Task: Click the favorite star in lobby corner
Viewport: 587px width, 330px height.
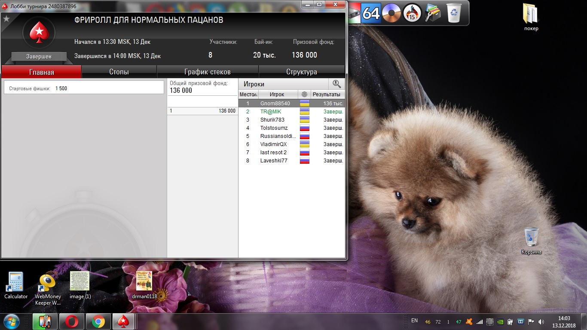Action: click(x=6, y=19)
